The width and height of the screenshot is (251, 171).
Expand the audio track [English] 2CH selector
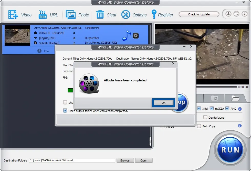pyautogui.click(x=74, y=38)
